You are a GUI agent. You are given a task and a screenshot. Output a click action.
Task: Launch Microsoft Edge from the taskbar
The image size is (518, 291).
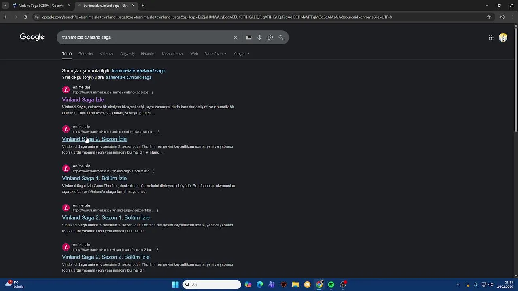[260, 285]
